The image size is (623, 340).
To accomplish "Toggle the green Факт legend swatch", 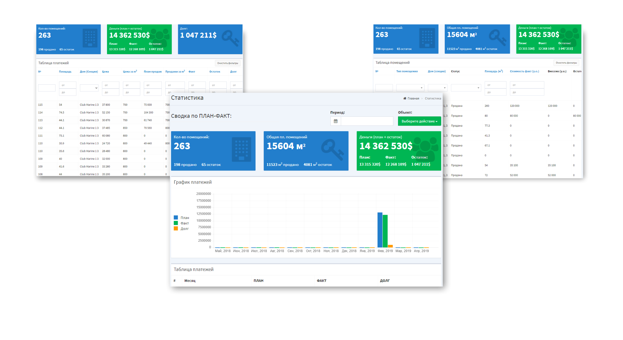I will (176, 223).
